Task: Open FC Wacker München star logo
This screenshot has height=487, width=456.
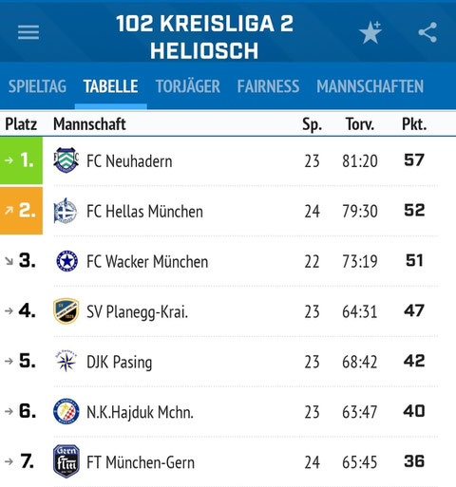Action: point(66,261)
